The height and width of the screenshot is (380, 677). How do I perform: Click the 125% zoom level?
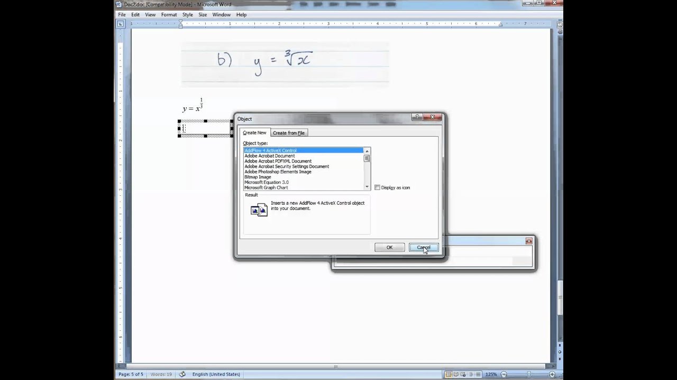tap(491, 374)
